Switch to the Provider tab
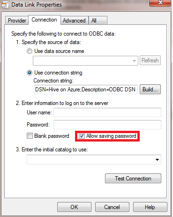This screenshot has height=217, width=173. point(17,21)
